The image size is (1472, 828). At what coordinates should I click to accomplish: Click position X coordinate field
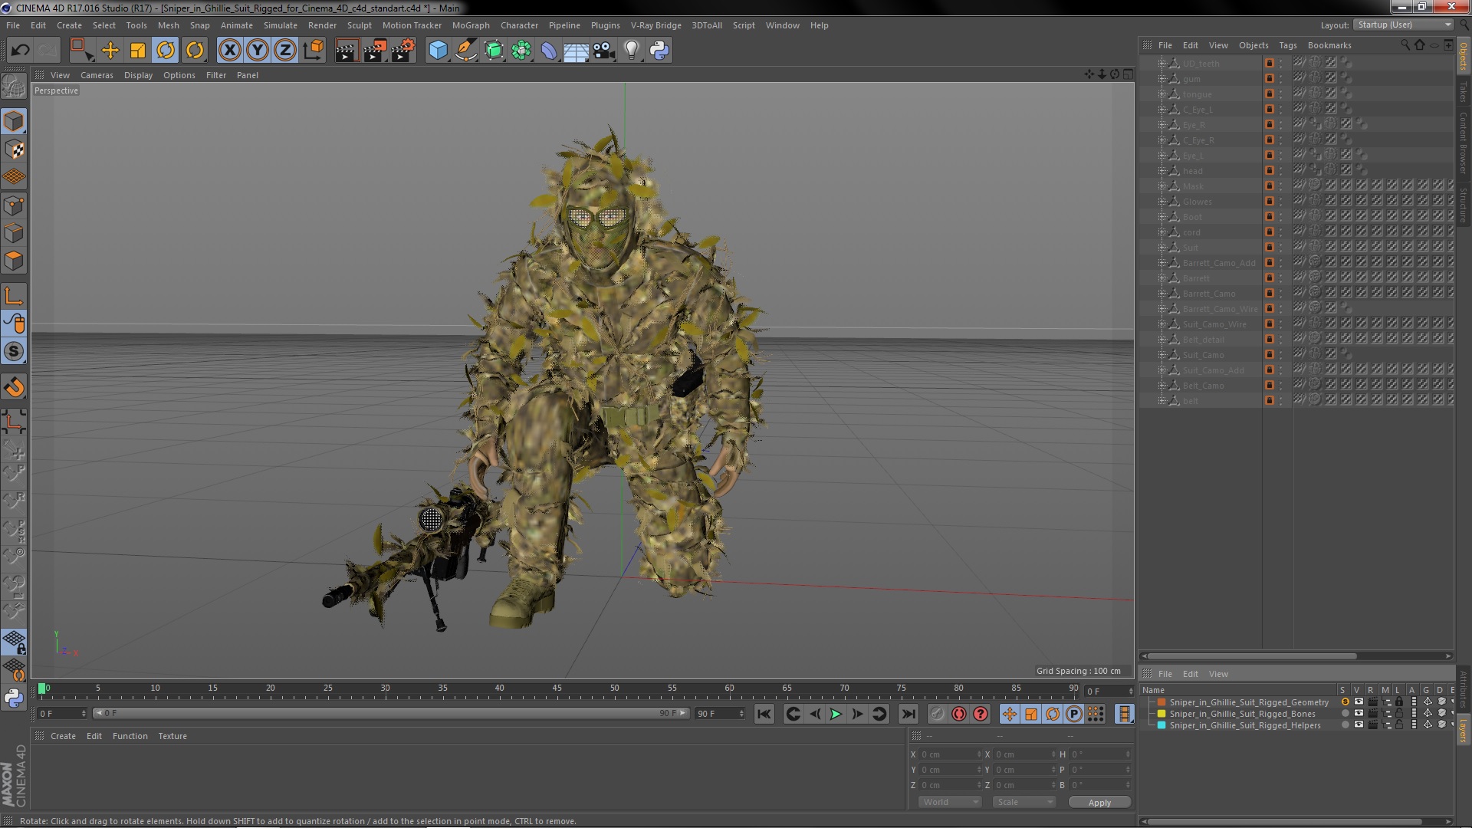[x=951, y=754]
